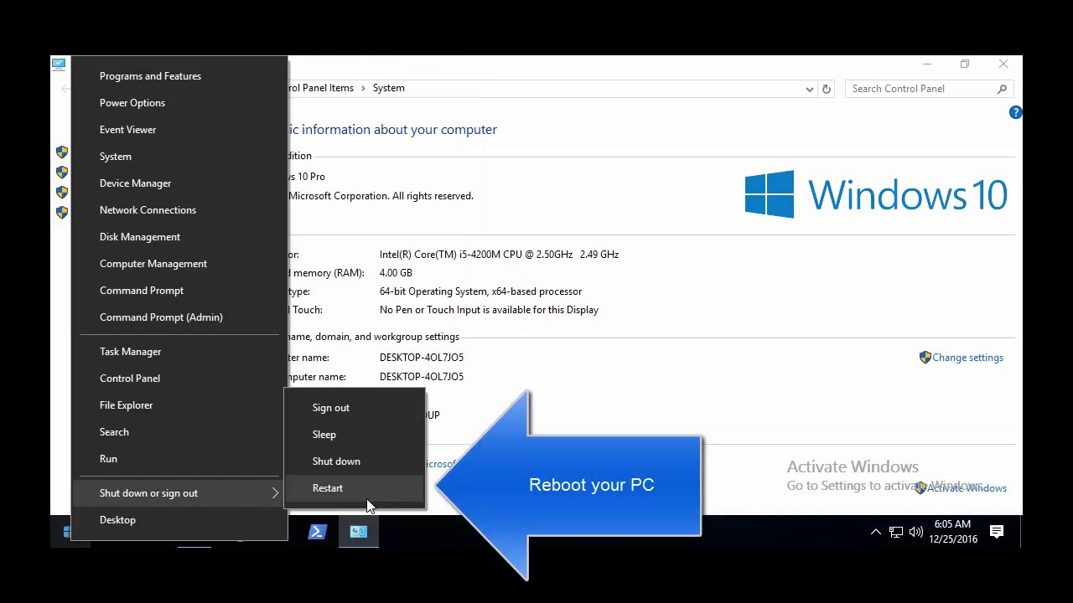Launch Command Prompt (Admin) from the menu
1073x603 pixels.
coord(161,317)
